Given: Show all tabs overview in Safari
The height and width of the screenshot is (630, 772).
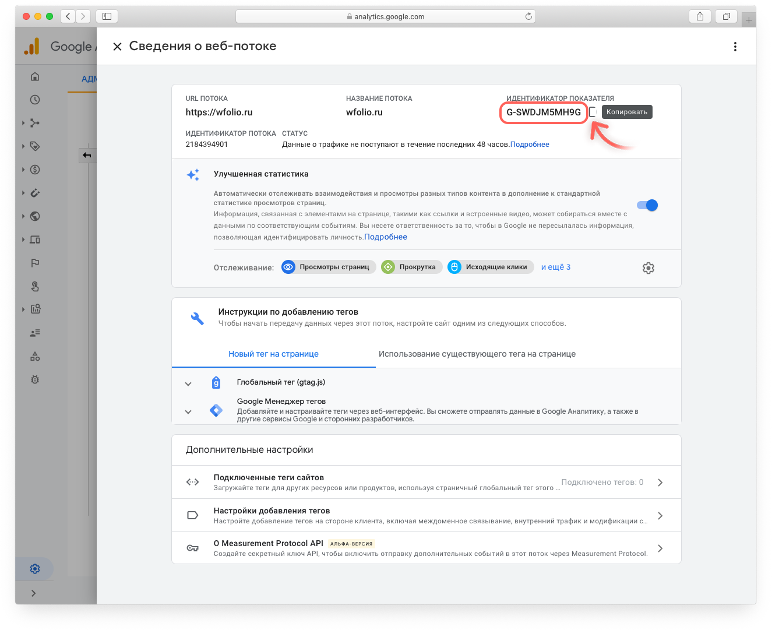Looking at the screenshot, I should click(x=726, y=16).
